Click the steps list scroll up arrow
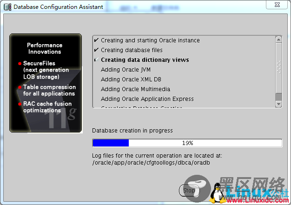291x205 pixels. (x=279, y=40)
